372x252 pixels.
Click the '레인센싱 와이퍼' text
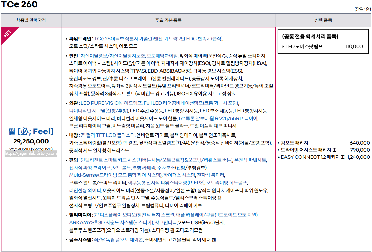click(85, 190)
